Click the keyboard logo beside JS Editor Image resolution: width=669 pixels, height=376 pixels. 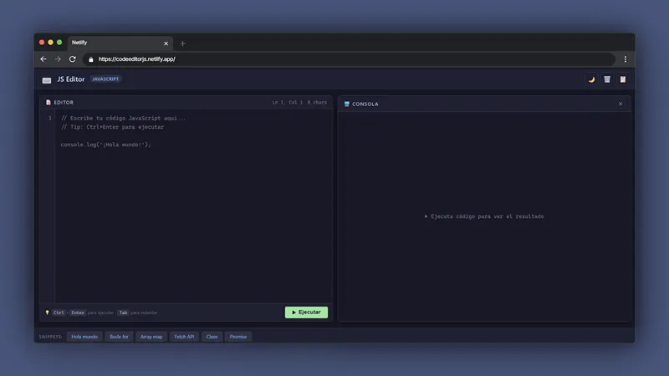47,79
